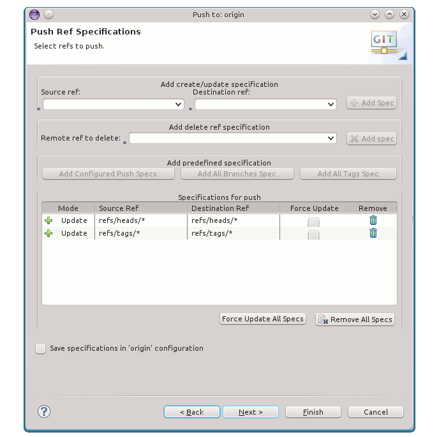439x437 pixels.
Task: Enable Force Update for refs/heads/*
Action: [x=313, y=222]
